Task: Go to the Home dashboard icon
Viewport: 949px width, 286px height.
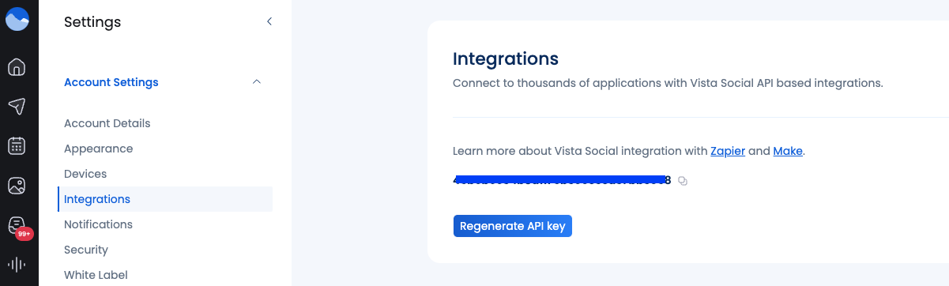Action: point(17,67)
